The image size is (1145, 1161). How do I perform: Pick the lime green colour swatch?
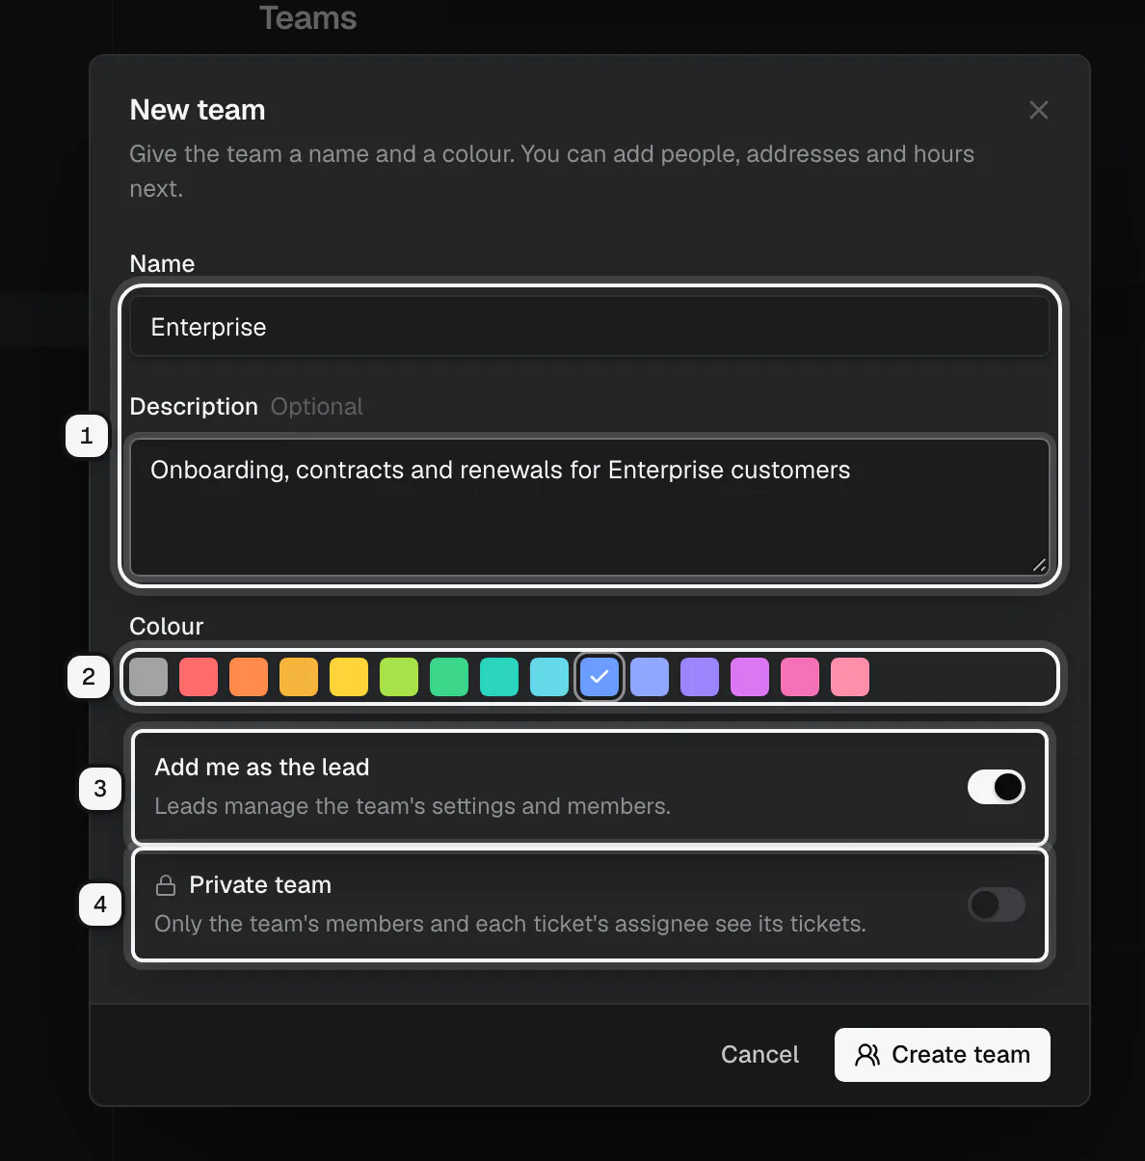pos(399,677)
